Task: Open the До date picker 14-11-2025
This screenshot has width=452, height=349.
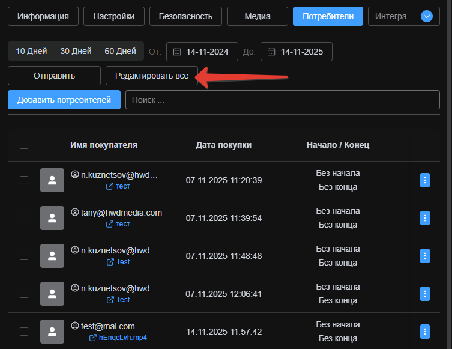Action: point(297,52)
